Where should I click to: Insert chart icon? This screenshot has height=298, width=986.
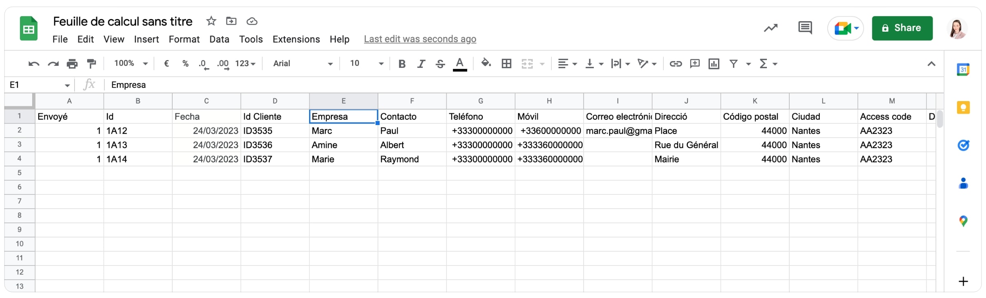[x=714, y=64]
